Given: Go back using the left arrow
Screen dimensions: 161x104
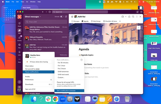Looking at the screenshot, I should [x=43, y=12].
